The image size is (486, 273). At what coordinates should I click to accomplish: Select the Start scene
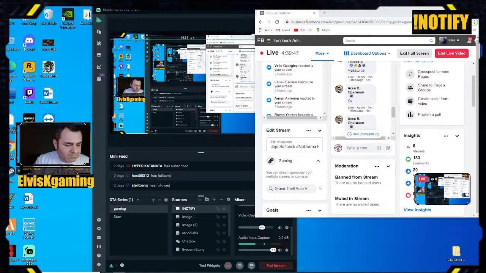point(118,217)
